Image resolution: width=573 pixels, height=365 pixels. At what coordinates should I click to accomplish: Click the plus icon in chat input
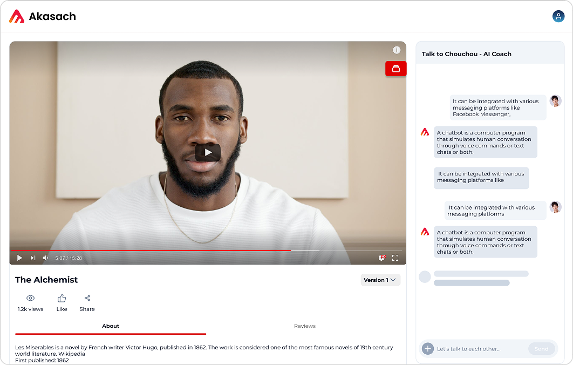click(427, 348)
